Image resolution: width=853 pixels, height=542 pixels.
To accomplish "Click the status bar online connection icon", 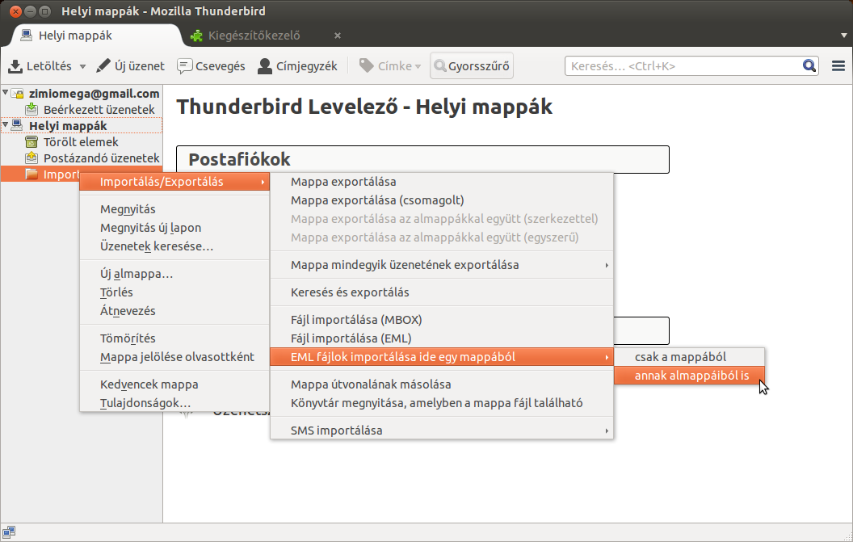I will (x=9, y=532).
